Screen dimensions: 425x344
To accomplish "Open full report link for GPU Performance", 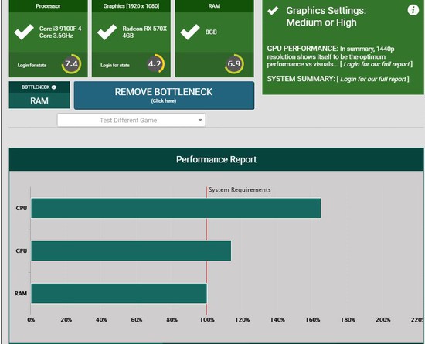I will (376, 64).
